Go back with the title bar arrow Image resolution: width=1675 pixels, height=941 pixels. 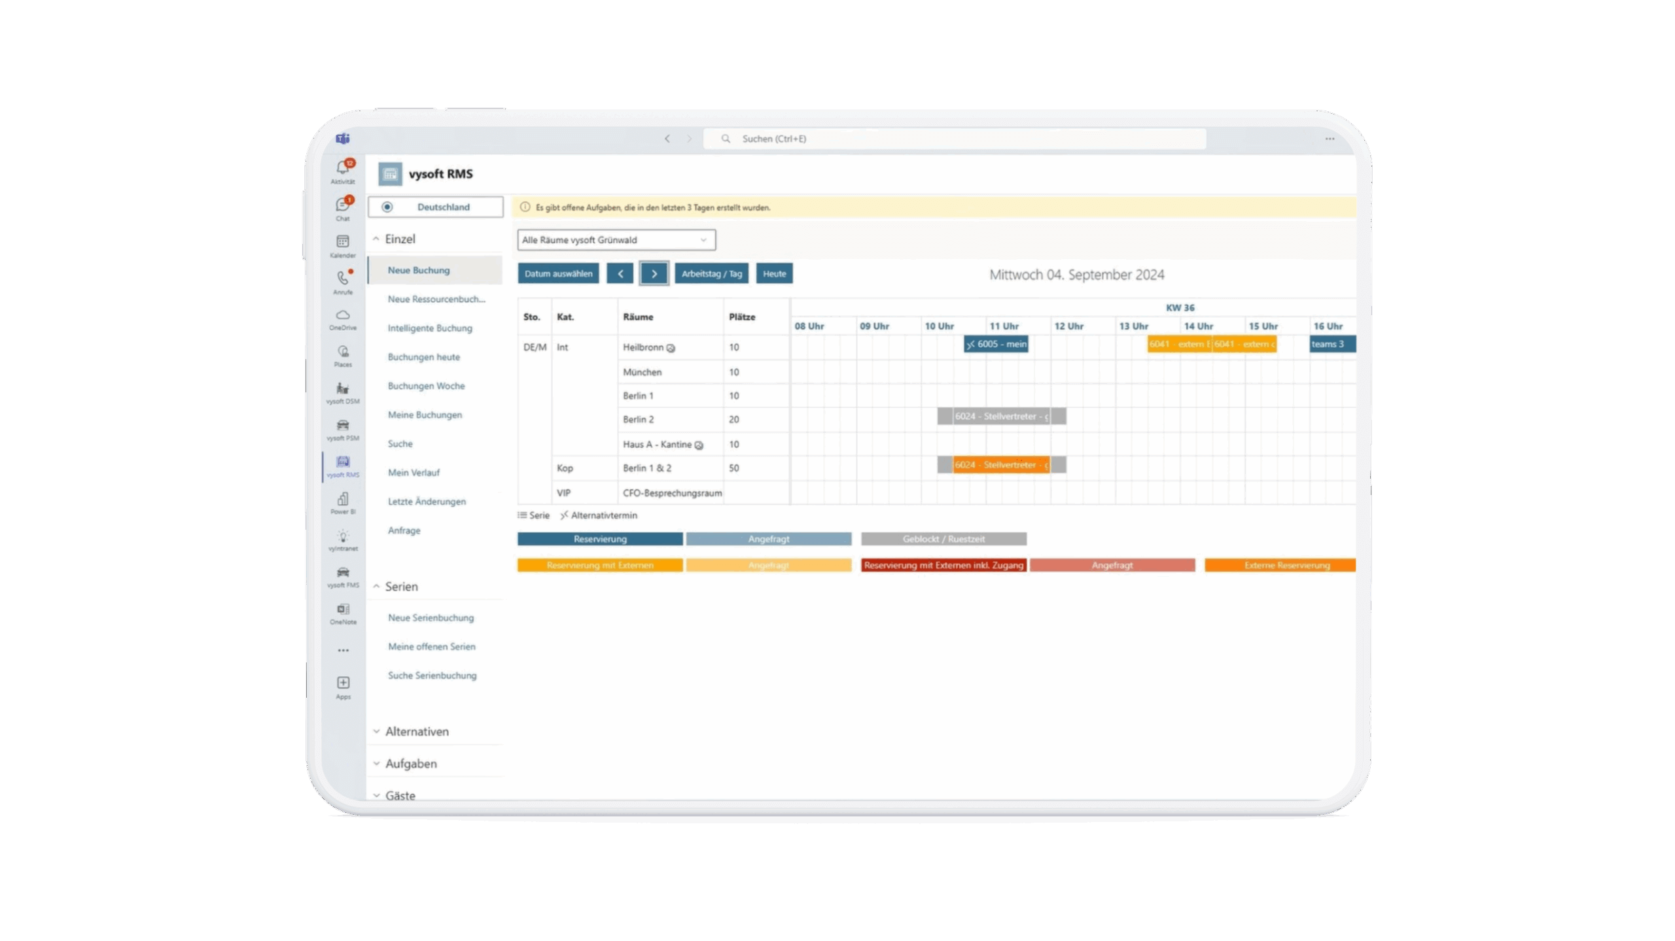click(667, 139)
